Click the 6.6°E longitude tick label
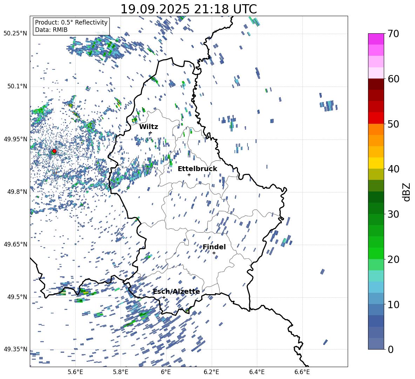415x379 pixels. [x=302, y=372]
